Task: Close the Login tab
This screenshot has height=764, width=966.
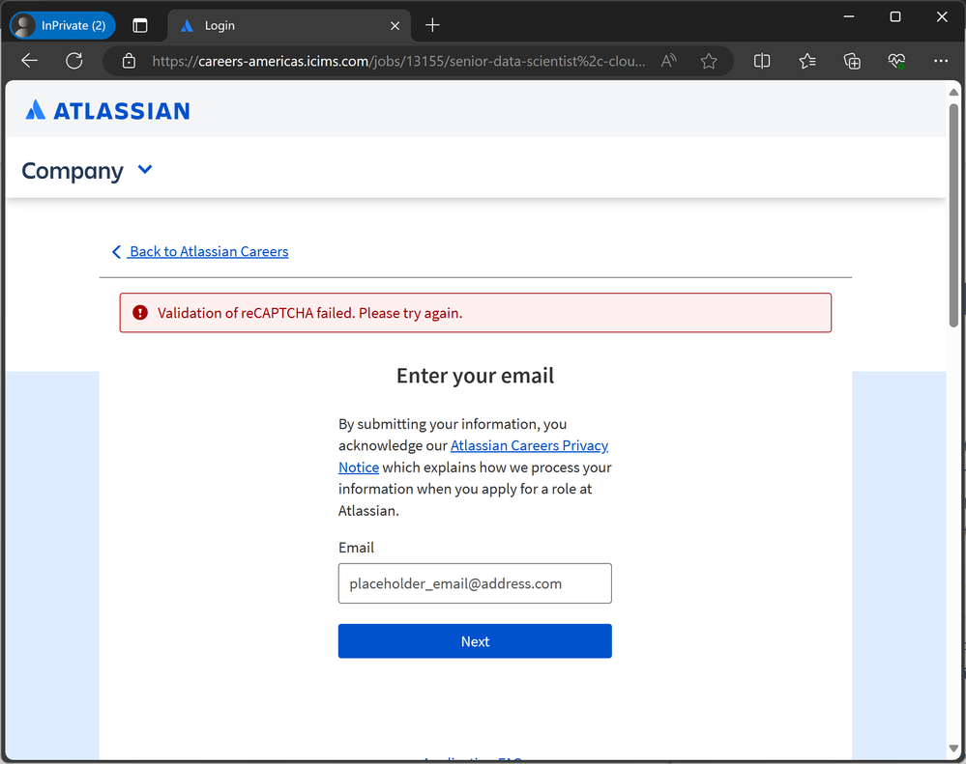Action: (395, 26)
